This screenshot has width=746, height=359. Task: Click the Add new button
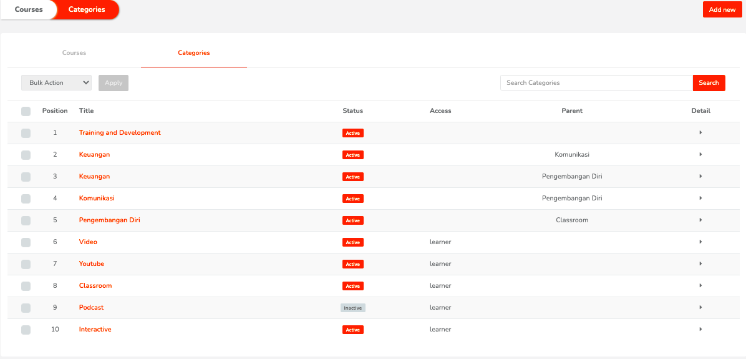coord(722,9)
